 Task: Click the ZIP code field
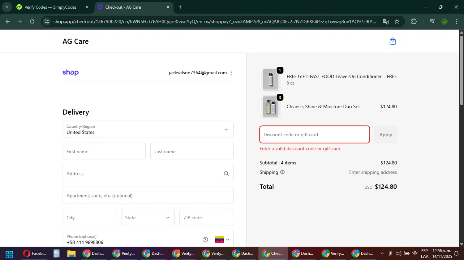coord(206,217)
